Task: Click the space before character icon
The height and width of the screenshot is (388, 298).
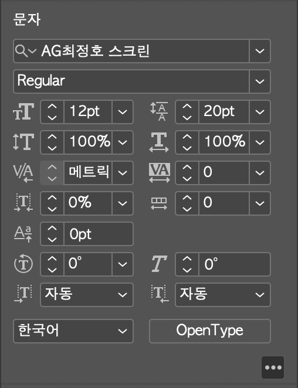Action: pos(23,294)
